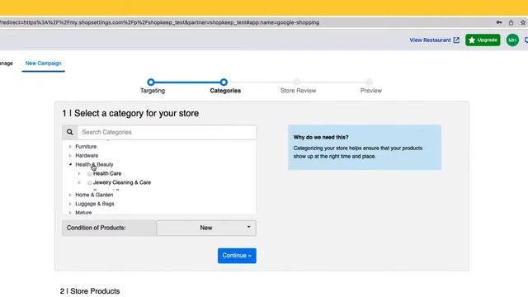Click the Store Products section heading
The image size is (528, 297).
point(90,291)
